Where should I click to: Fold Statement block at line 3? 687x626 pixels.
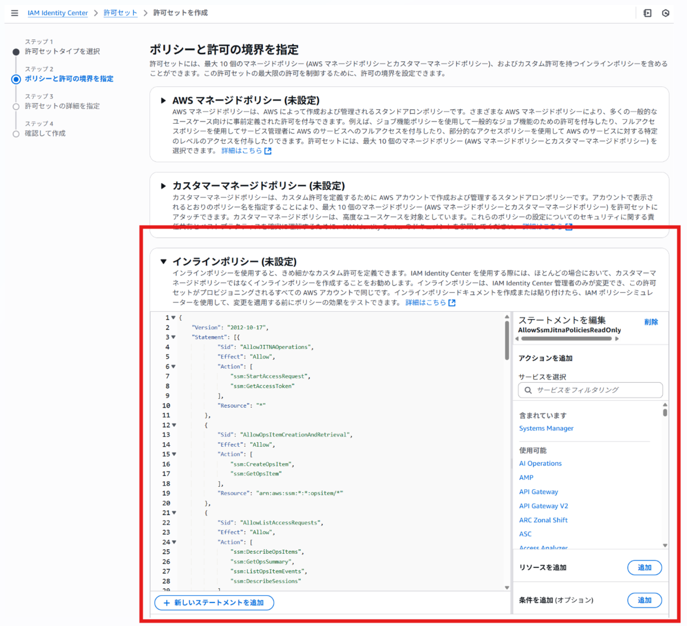(173, 337)
